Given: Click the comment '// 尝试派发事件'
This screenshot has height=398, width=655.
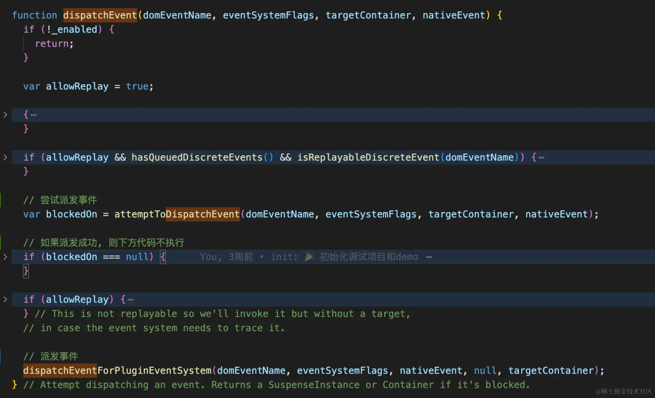Looking at the screenshot, I should pos(60,200).
